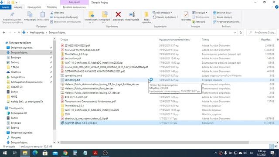Viewport: 279px width, 157px height.
Task: Switch to large thumbnails view icon
Action: 276,147
